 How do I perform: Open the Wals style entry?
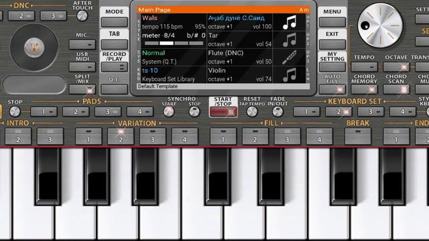pos(174,22)
